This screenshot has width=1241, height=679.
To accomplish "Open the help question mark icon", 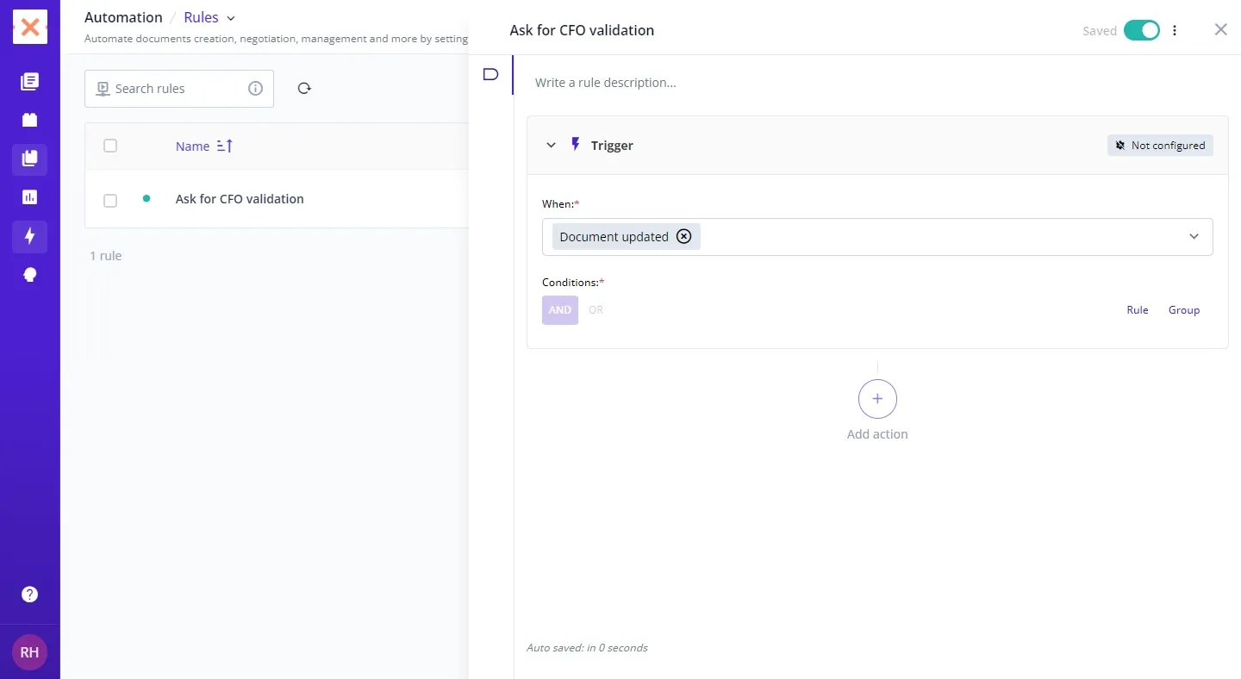I will click(x=29, y=595).
